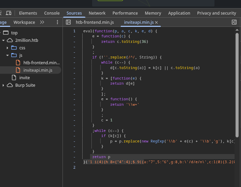Click the css folder icon
Image resolution: width=241 pixels, height=187 pixels.
[x=14, y=48]
